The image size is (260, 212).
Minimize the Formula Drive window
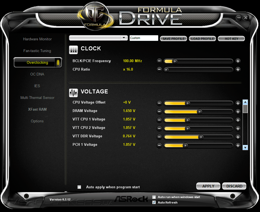(x=239, y=17)
